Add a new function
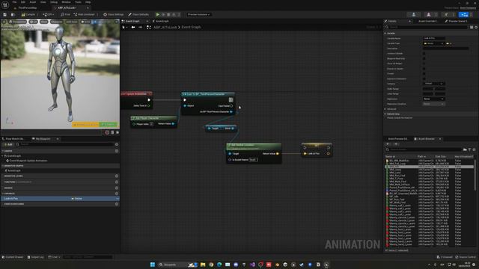The image size is (479, 269). point(117,182)
